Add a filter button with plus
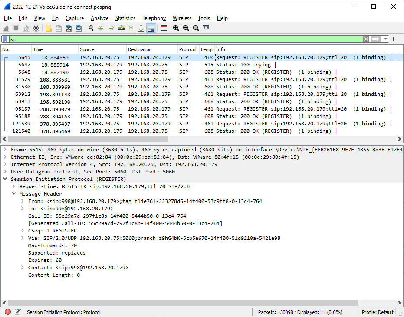This screenshot has height=317, width=404. [x=394, y=39]
